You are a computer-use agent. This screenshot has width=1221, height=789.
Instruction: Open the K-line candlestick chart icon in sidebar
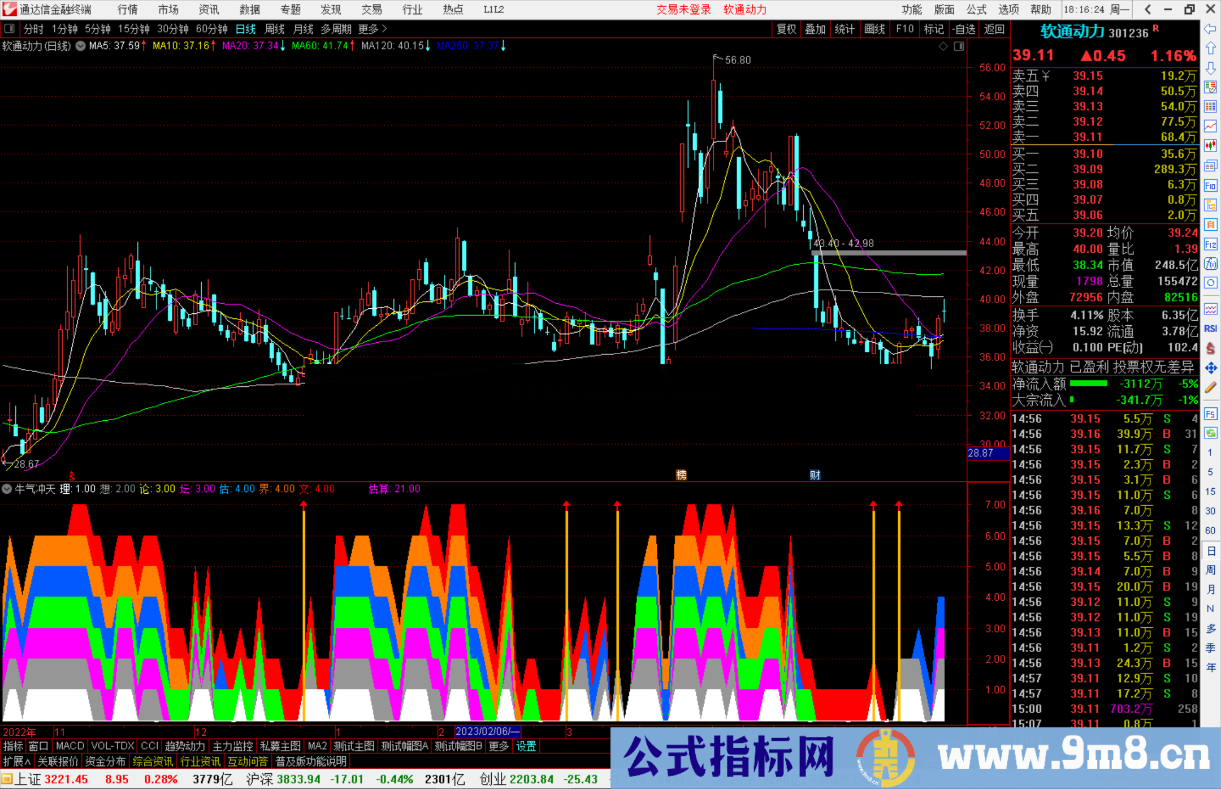coord(1211,146)
